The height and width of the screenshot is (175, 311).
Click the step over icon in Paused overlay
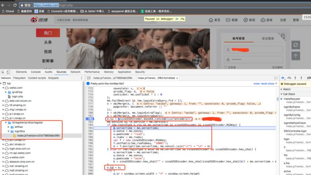coord(183,19)
